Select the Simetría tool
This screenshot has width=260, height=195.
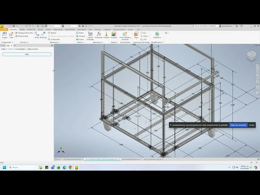80,36
